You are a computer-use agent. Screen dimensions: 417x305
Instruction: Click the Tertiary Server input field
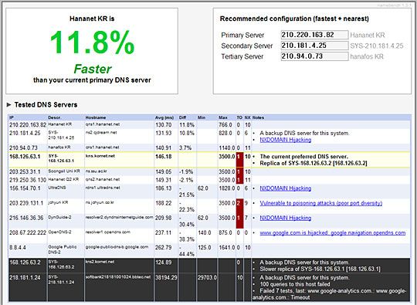314,56
